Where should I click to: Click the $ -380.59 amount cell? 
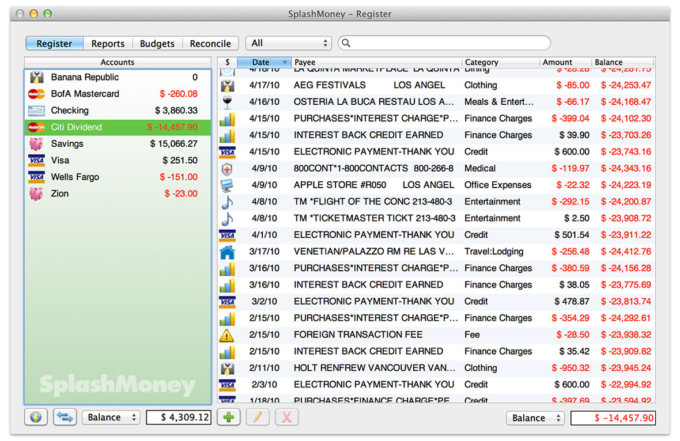571,269
